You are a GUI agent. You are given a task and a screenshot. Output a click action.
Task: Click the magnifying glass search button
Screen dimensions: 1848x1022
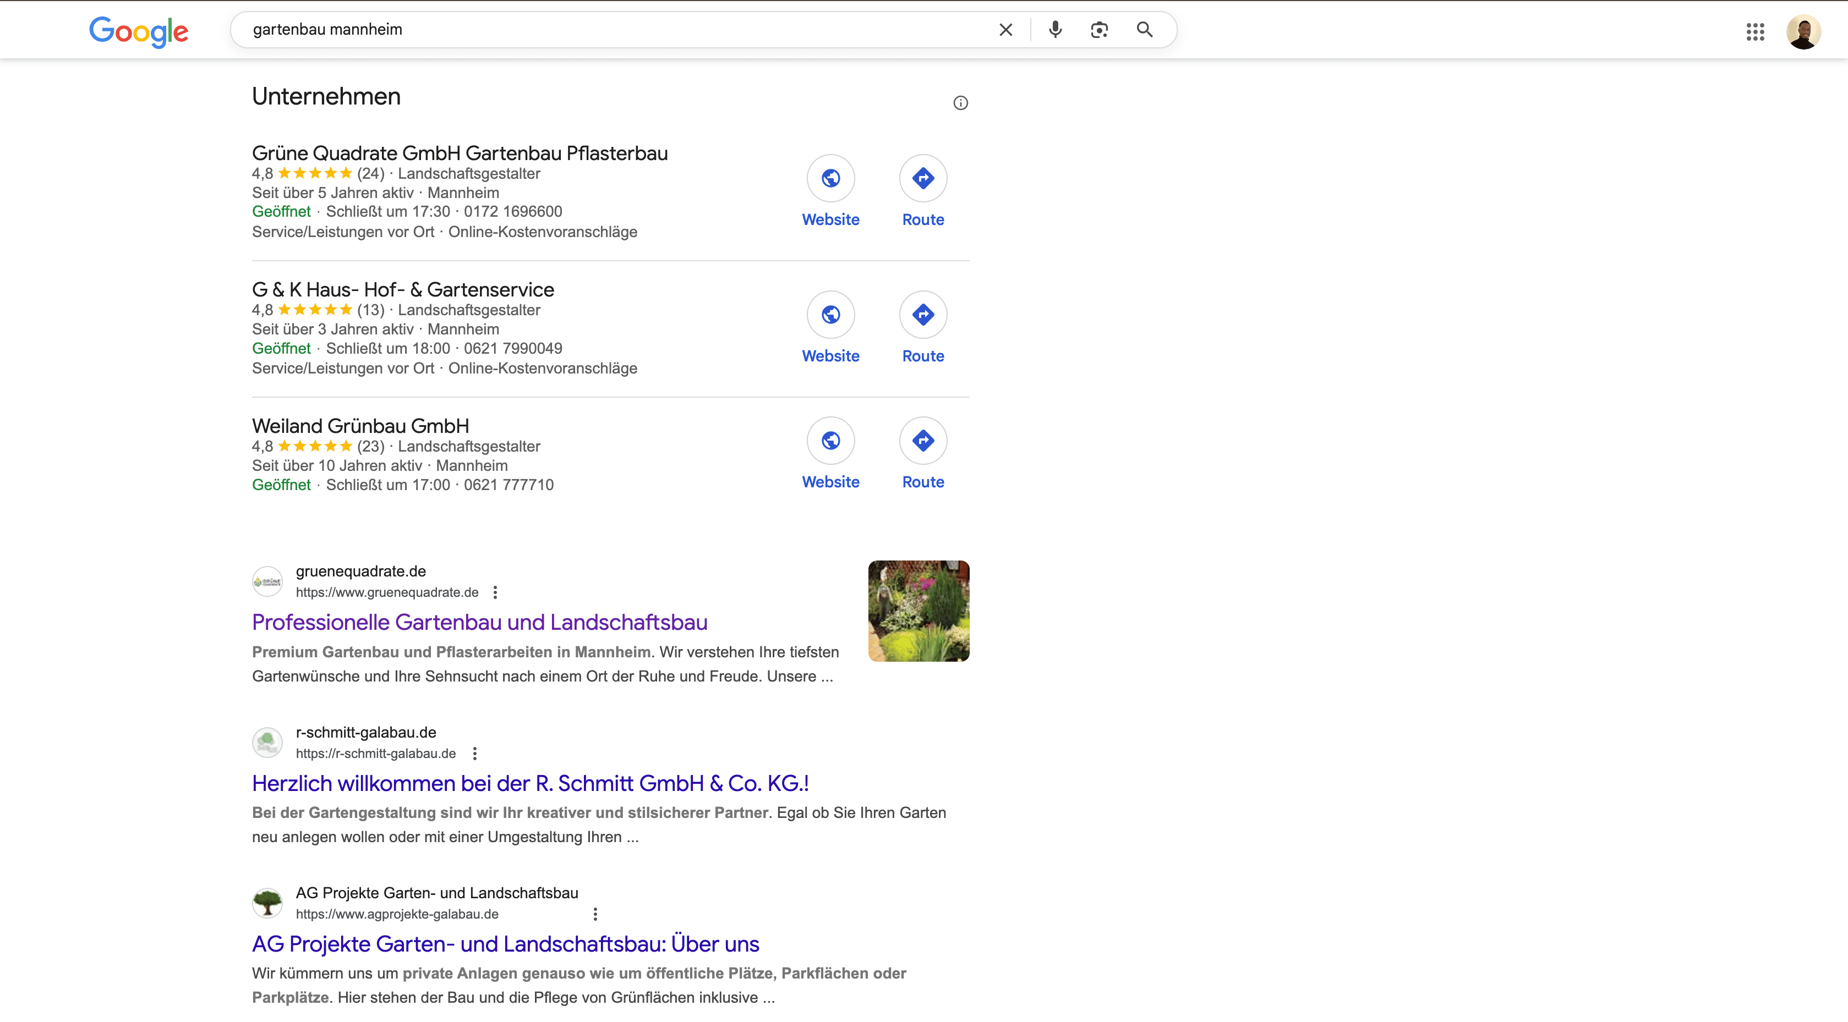pyautogui.click(x=1144, y=29)
